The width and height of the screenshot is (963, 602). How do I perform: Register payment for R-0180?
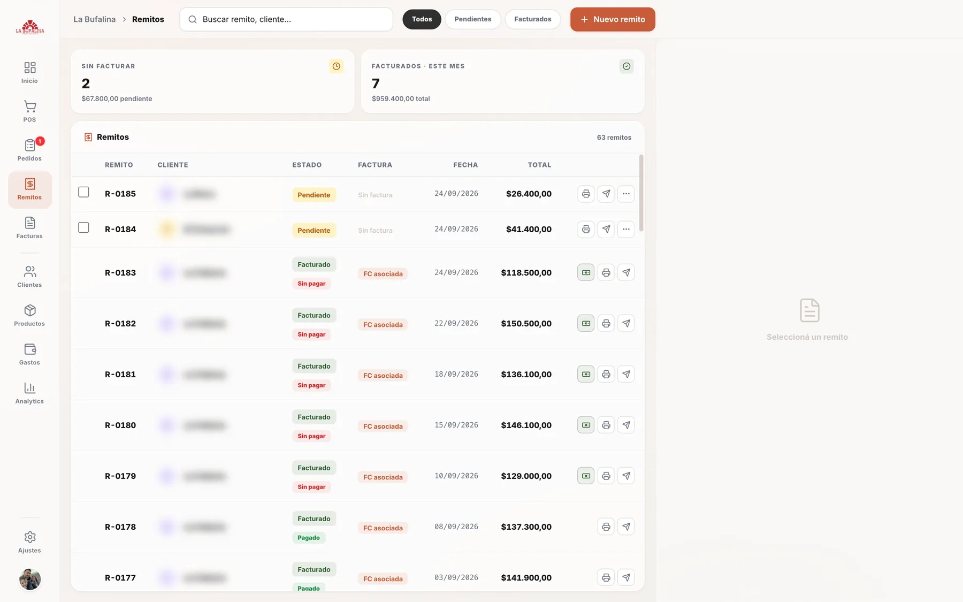(586, 425)
